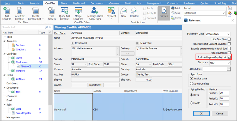
Task: Click OK in Statement dialog
Action: click(201, 114)
